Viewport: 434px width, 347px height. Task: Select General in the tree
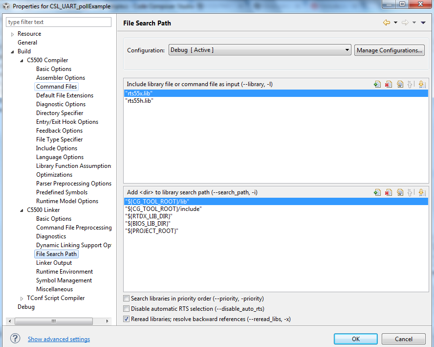click(27, 43)
